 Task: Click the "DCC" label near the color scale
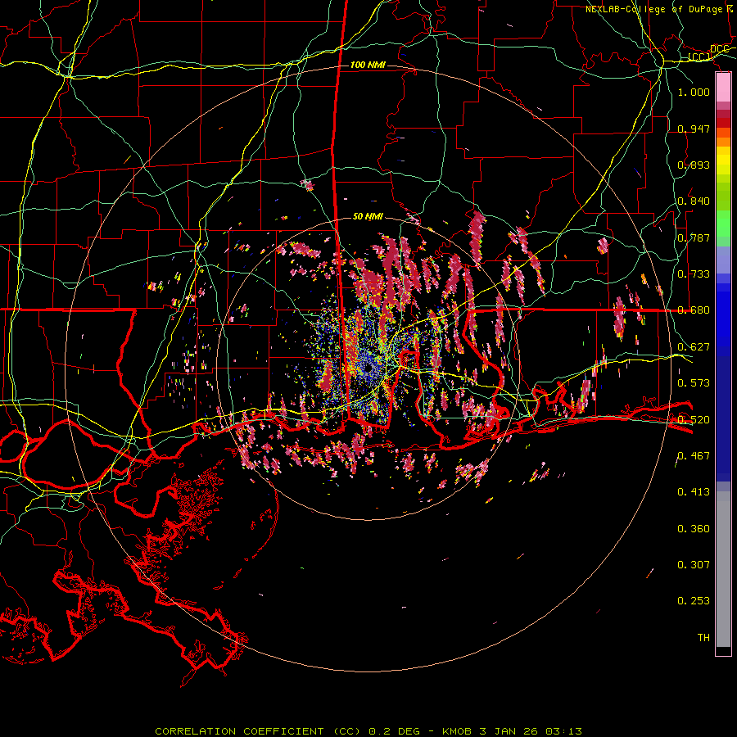[x=719, y=49]
